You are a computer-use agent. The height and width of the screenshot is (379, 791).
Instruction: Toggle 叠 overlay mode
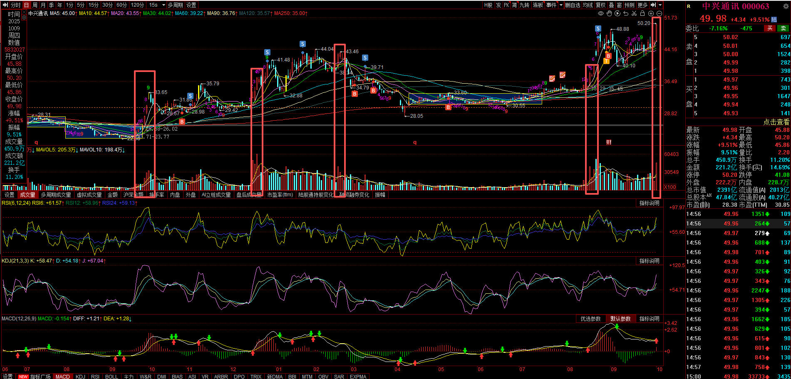tap(611, 5)
